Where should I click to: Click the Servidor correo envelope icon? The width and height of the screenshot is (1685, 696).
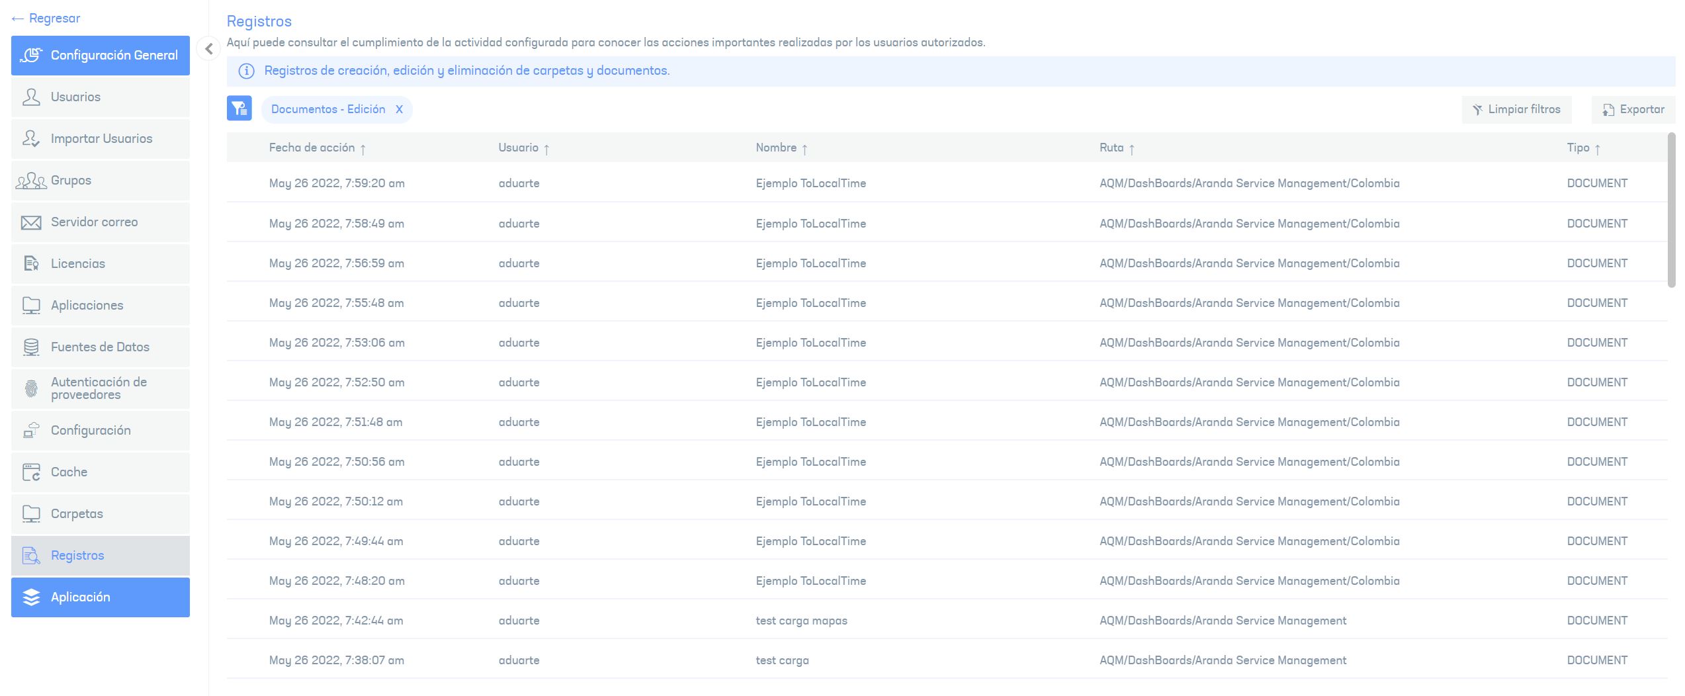point(31,222)
